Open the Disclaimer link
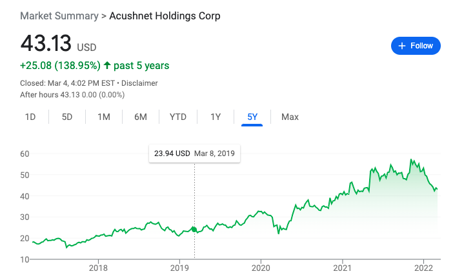464x278 pixels. (140, 83)
